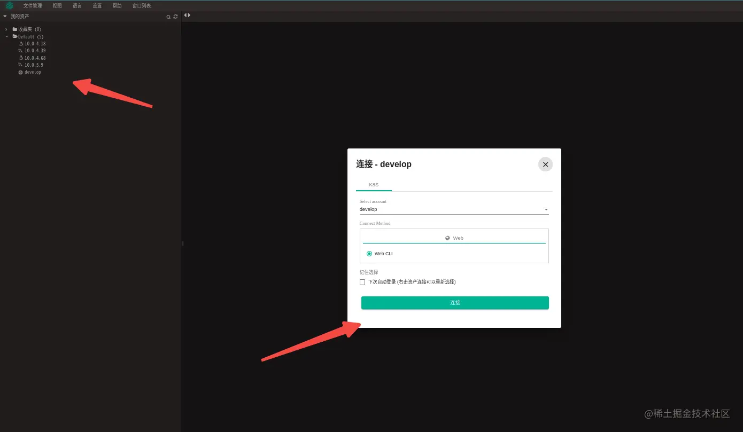The height and width of the screenshot is (432, 743).
Task: Open the 视图 menu
Action: [57, 6]
